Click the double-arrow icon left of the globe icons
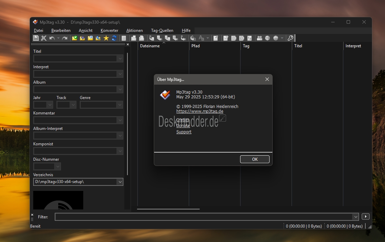This screenshot has width=385, height=242. coord(259,38)
